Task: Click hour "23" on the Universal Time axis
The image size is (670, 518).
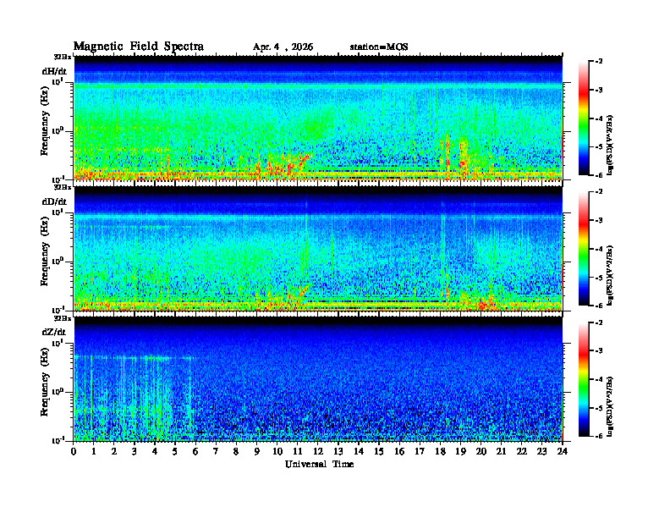Action: tap(541, 451)
